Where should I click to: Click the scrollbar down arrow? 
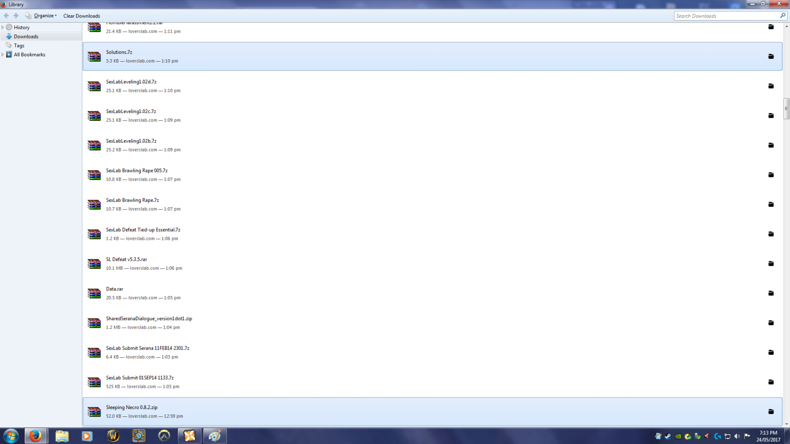(786, 424)
